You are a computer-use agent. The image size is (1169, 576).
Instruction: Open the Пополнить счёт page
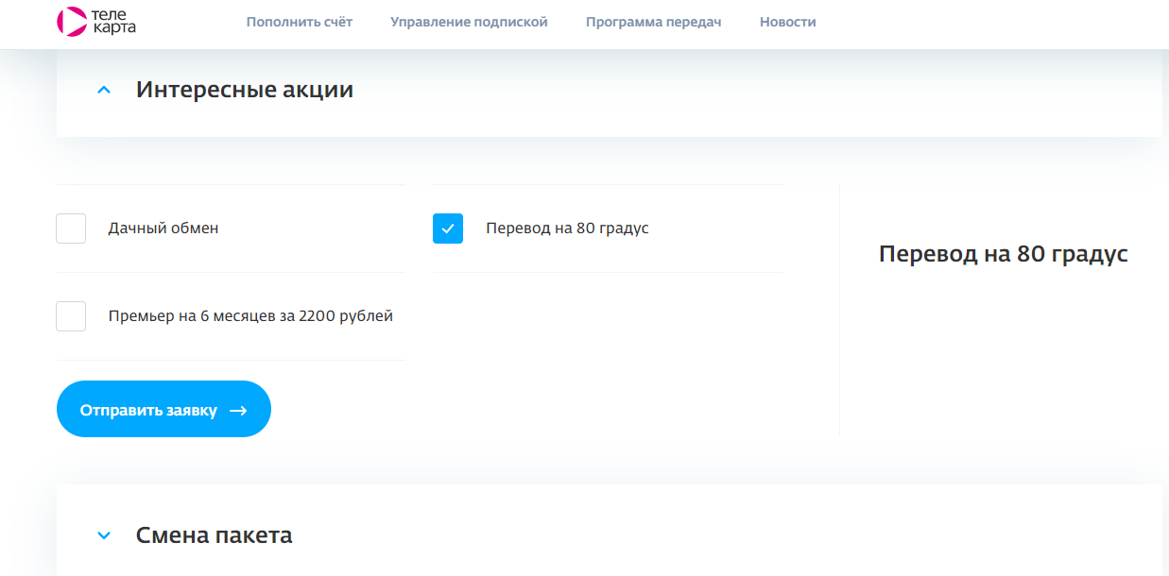(299, 22)
